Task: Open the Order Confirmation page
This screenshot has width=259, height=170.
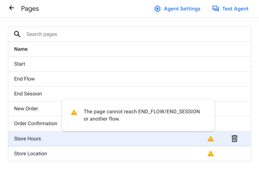Action: [x=35, y=123]
